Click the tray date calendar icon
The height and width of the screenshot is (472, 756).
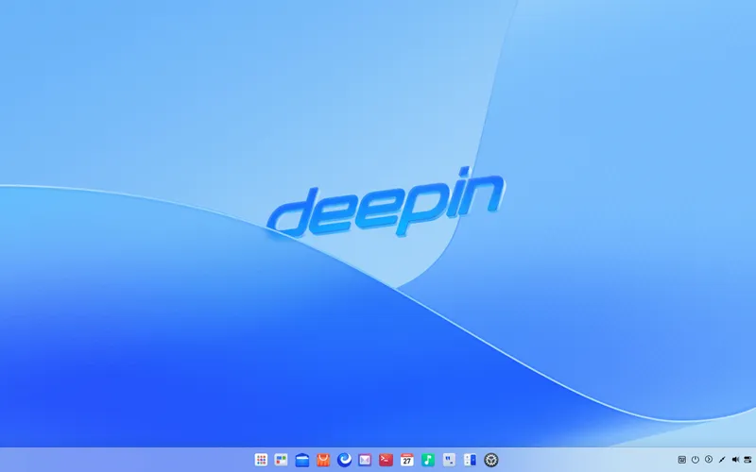(681, 460)
